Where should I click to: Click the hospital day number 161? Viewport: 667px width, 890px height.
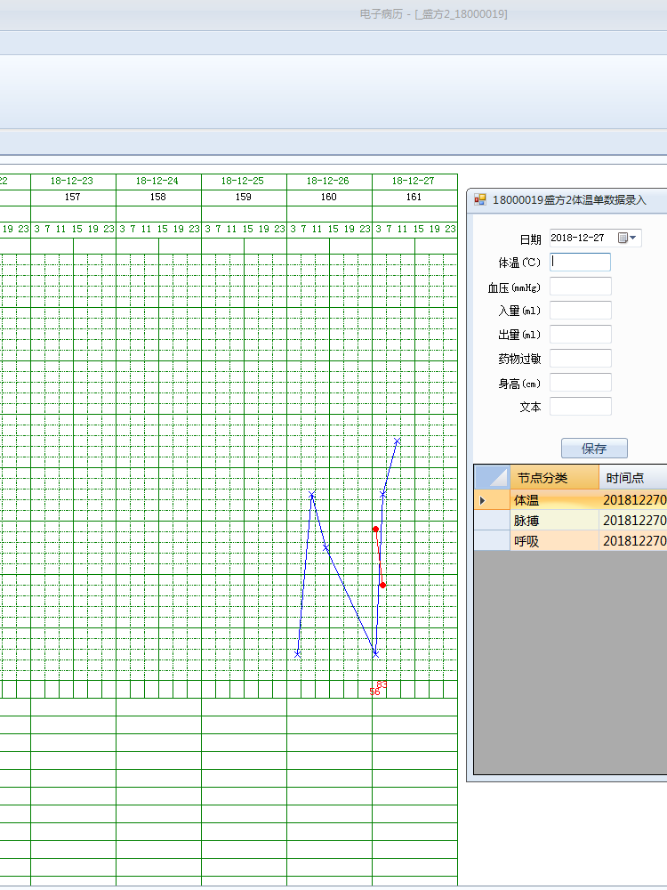coord(414,197)
